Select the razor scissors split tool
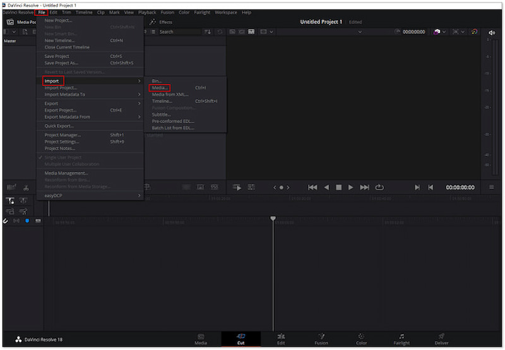Viewport: 505px width, 350px height. [x=26, y=188]
